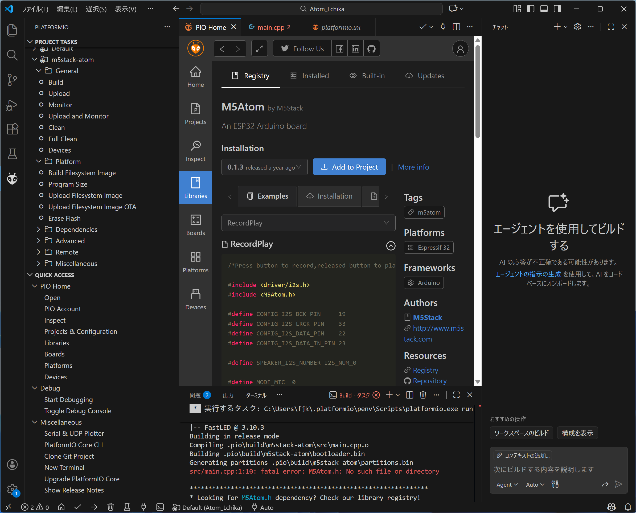Open PlatformIO alien head in activity bar
The height and width of the screenshot is (513, 636).
pyautogui.click(x=12, y=179)
